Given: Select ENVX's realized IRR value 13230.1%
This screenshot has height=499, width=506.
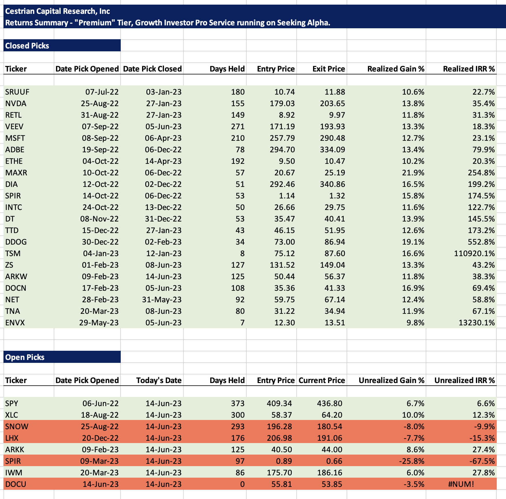Looking at the screenshot, I should click(x=477, y=323).
